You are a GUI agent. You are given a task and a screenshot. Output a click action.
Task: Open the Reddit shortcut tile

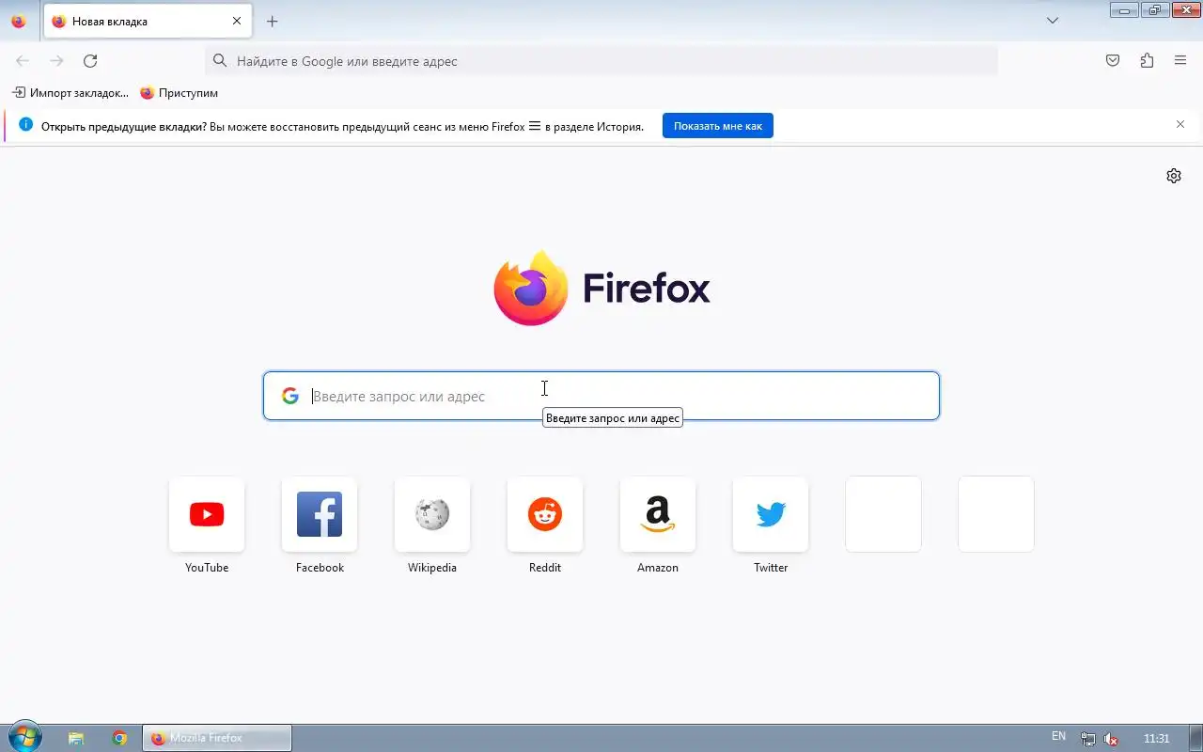click(545, 514)
